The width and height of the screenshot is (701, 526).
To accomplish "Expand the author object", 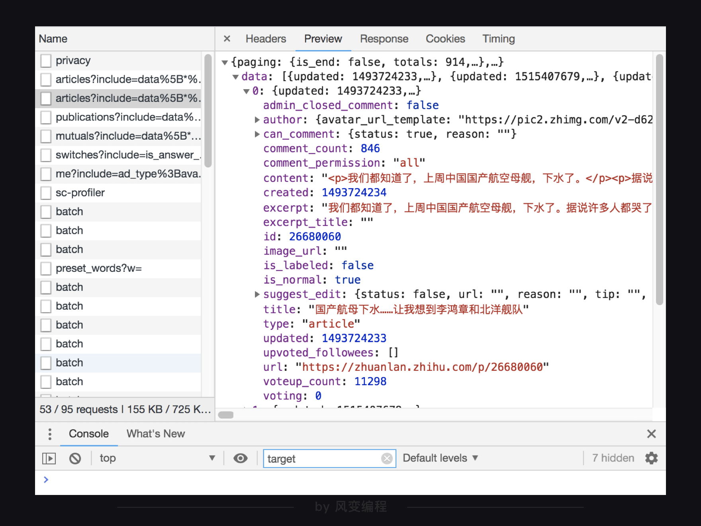I will [x=257, y=119].
